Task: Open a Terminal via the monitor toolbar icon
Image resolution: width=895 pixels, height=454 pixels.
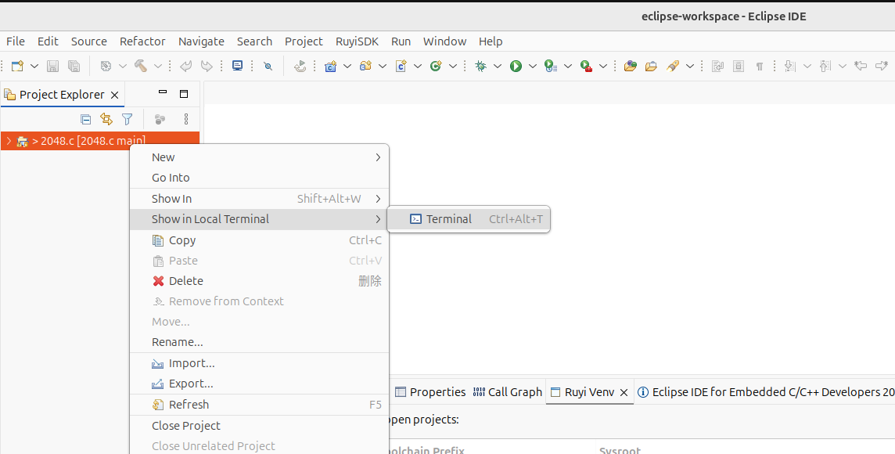Action: [x=238, y=67]
